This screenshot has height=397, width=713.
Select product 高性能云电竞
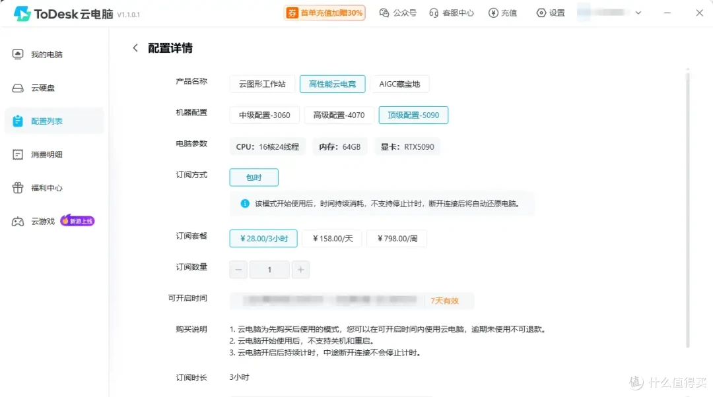[332, 84]
